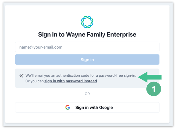This screenshot has height=130, width=176.
Task: Choose Sign in with Google button
Action: click(x=87, y=107)
